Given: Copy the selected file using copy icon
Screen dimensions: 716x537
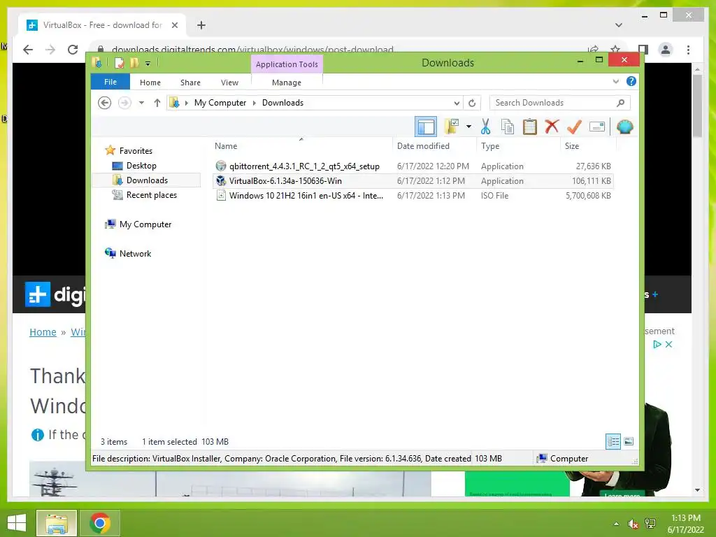Looking at the screenshot, I should (508, 127).
